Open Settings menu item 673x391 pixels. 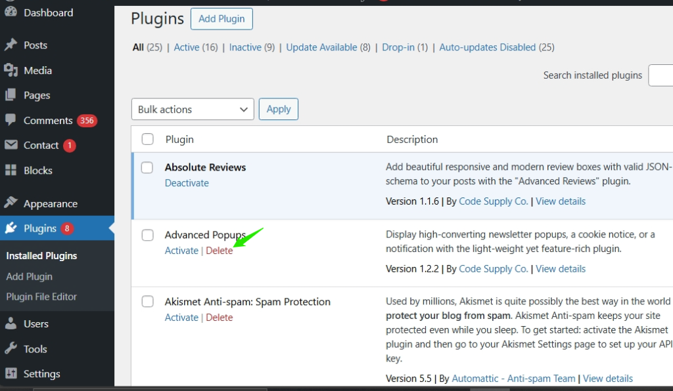[42, 374]
